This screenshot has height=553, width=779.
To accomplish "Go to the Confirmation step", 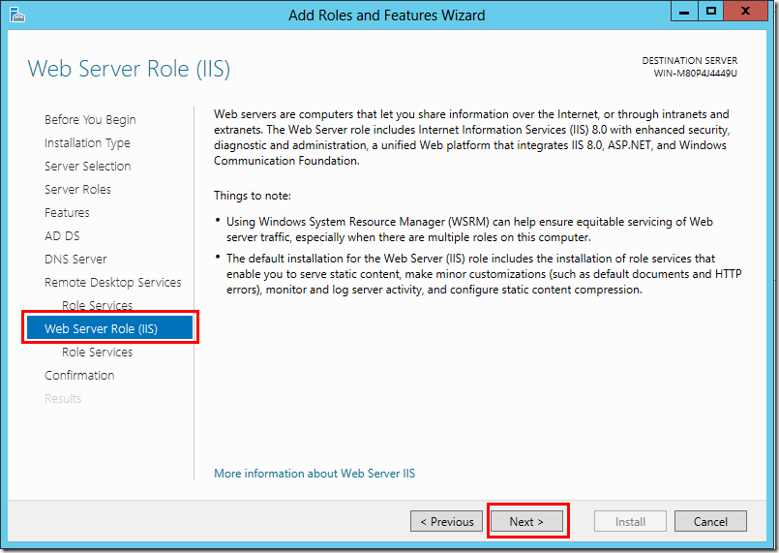I will (x=79, y=376).
